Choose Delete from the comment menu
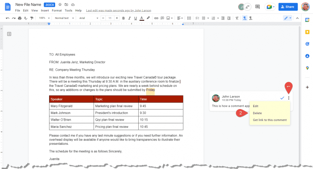 click(258, 113)
